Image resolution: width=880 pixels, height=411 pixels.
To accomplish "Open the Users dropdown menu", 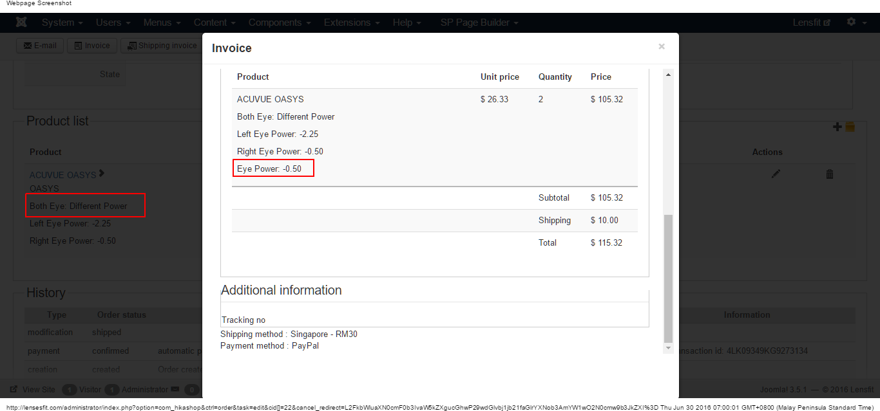I will click(x=113, y=23).
